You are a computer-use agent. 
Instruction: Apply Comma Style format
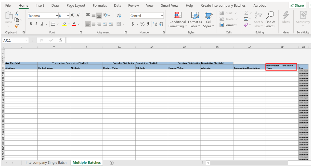tap(148, 24)
